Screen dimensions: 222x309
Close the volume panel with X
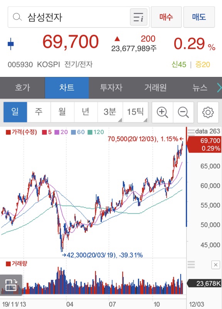(215, 265)
